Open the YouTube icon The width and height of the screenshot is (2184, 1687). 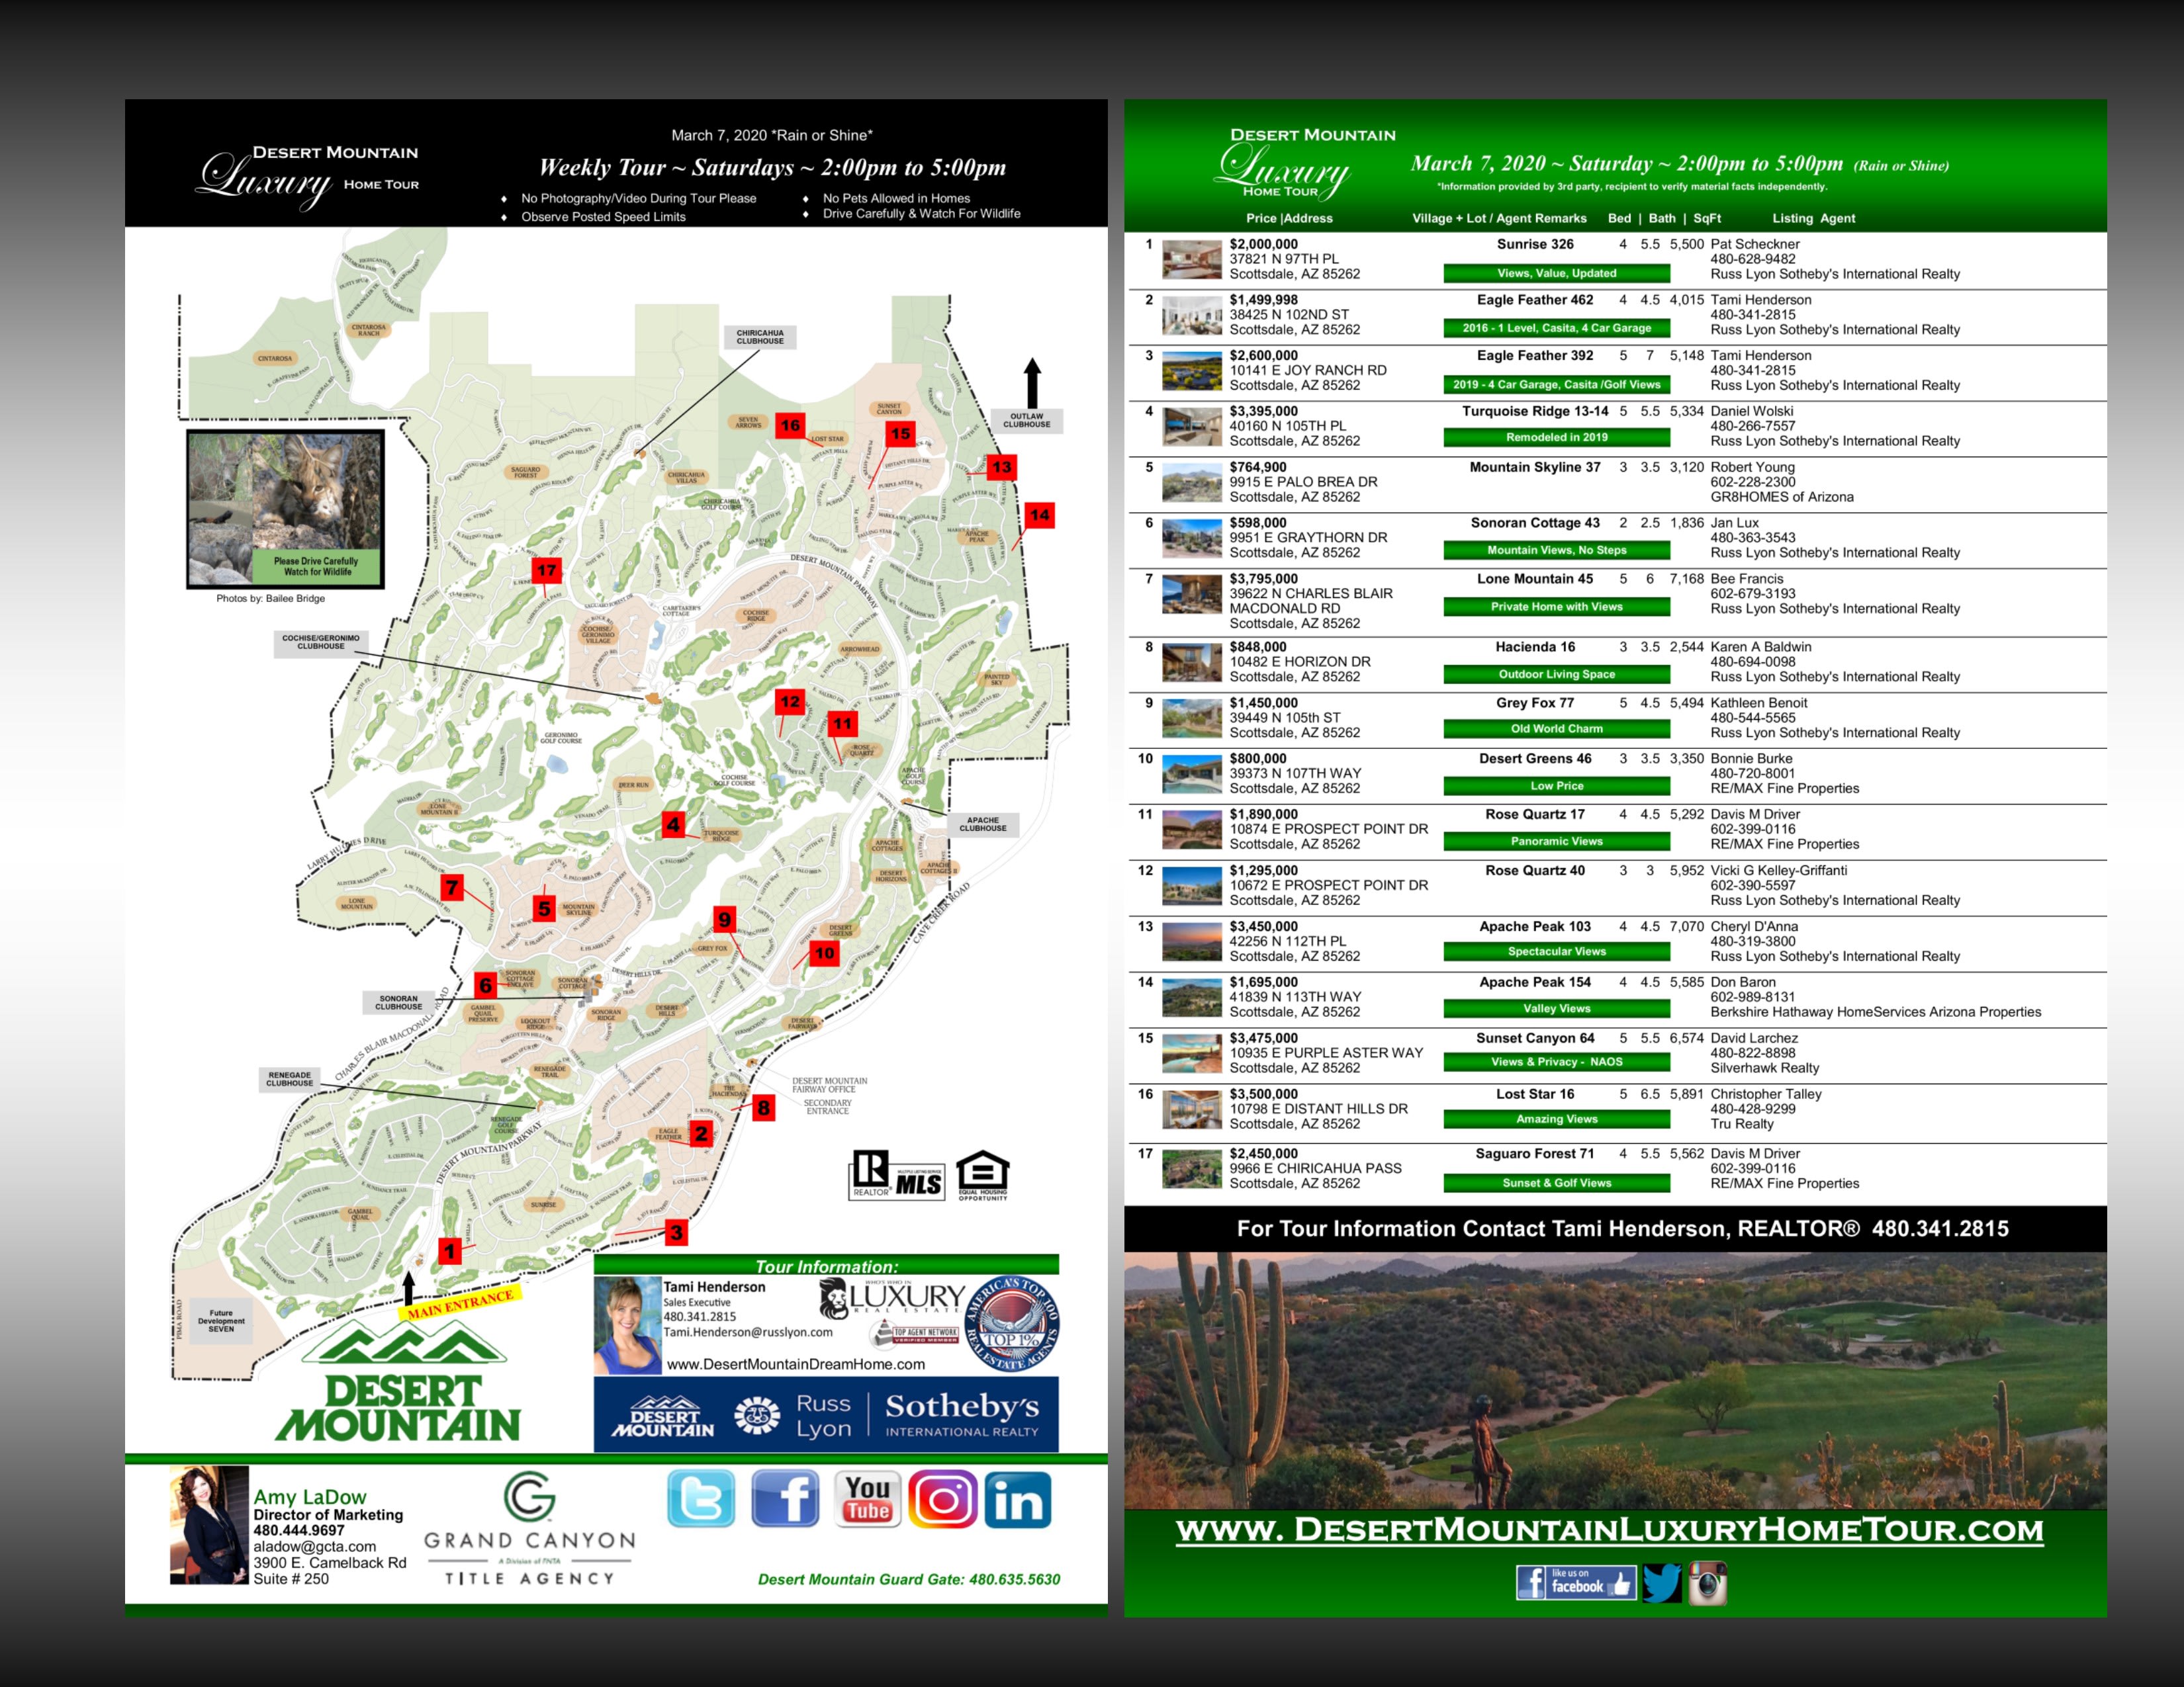point(867,1498)
